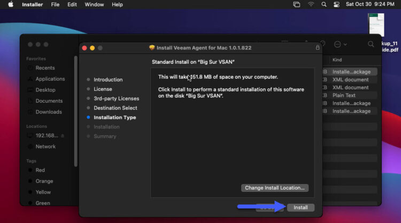This screenshot has width=401, height=223.
Task: Select the Orange tag in Finder sidebar
Action: point(44,181)
